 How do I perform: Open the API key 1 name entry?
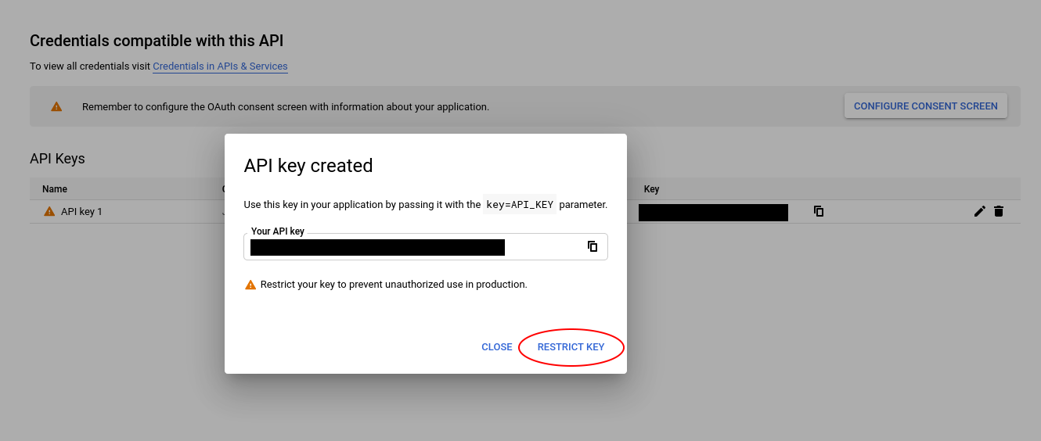tap(81, 212)
